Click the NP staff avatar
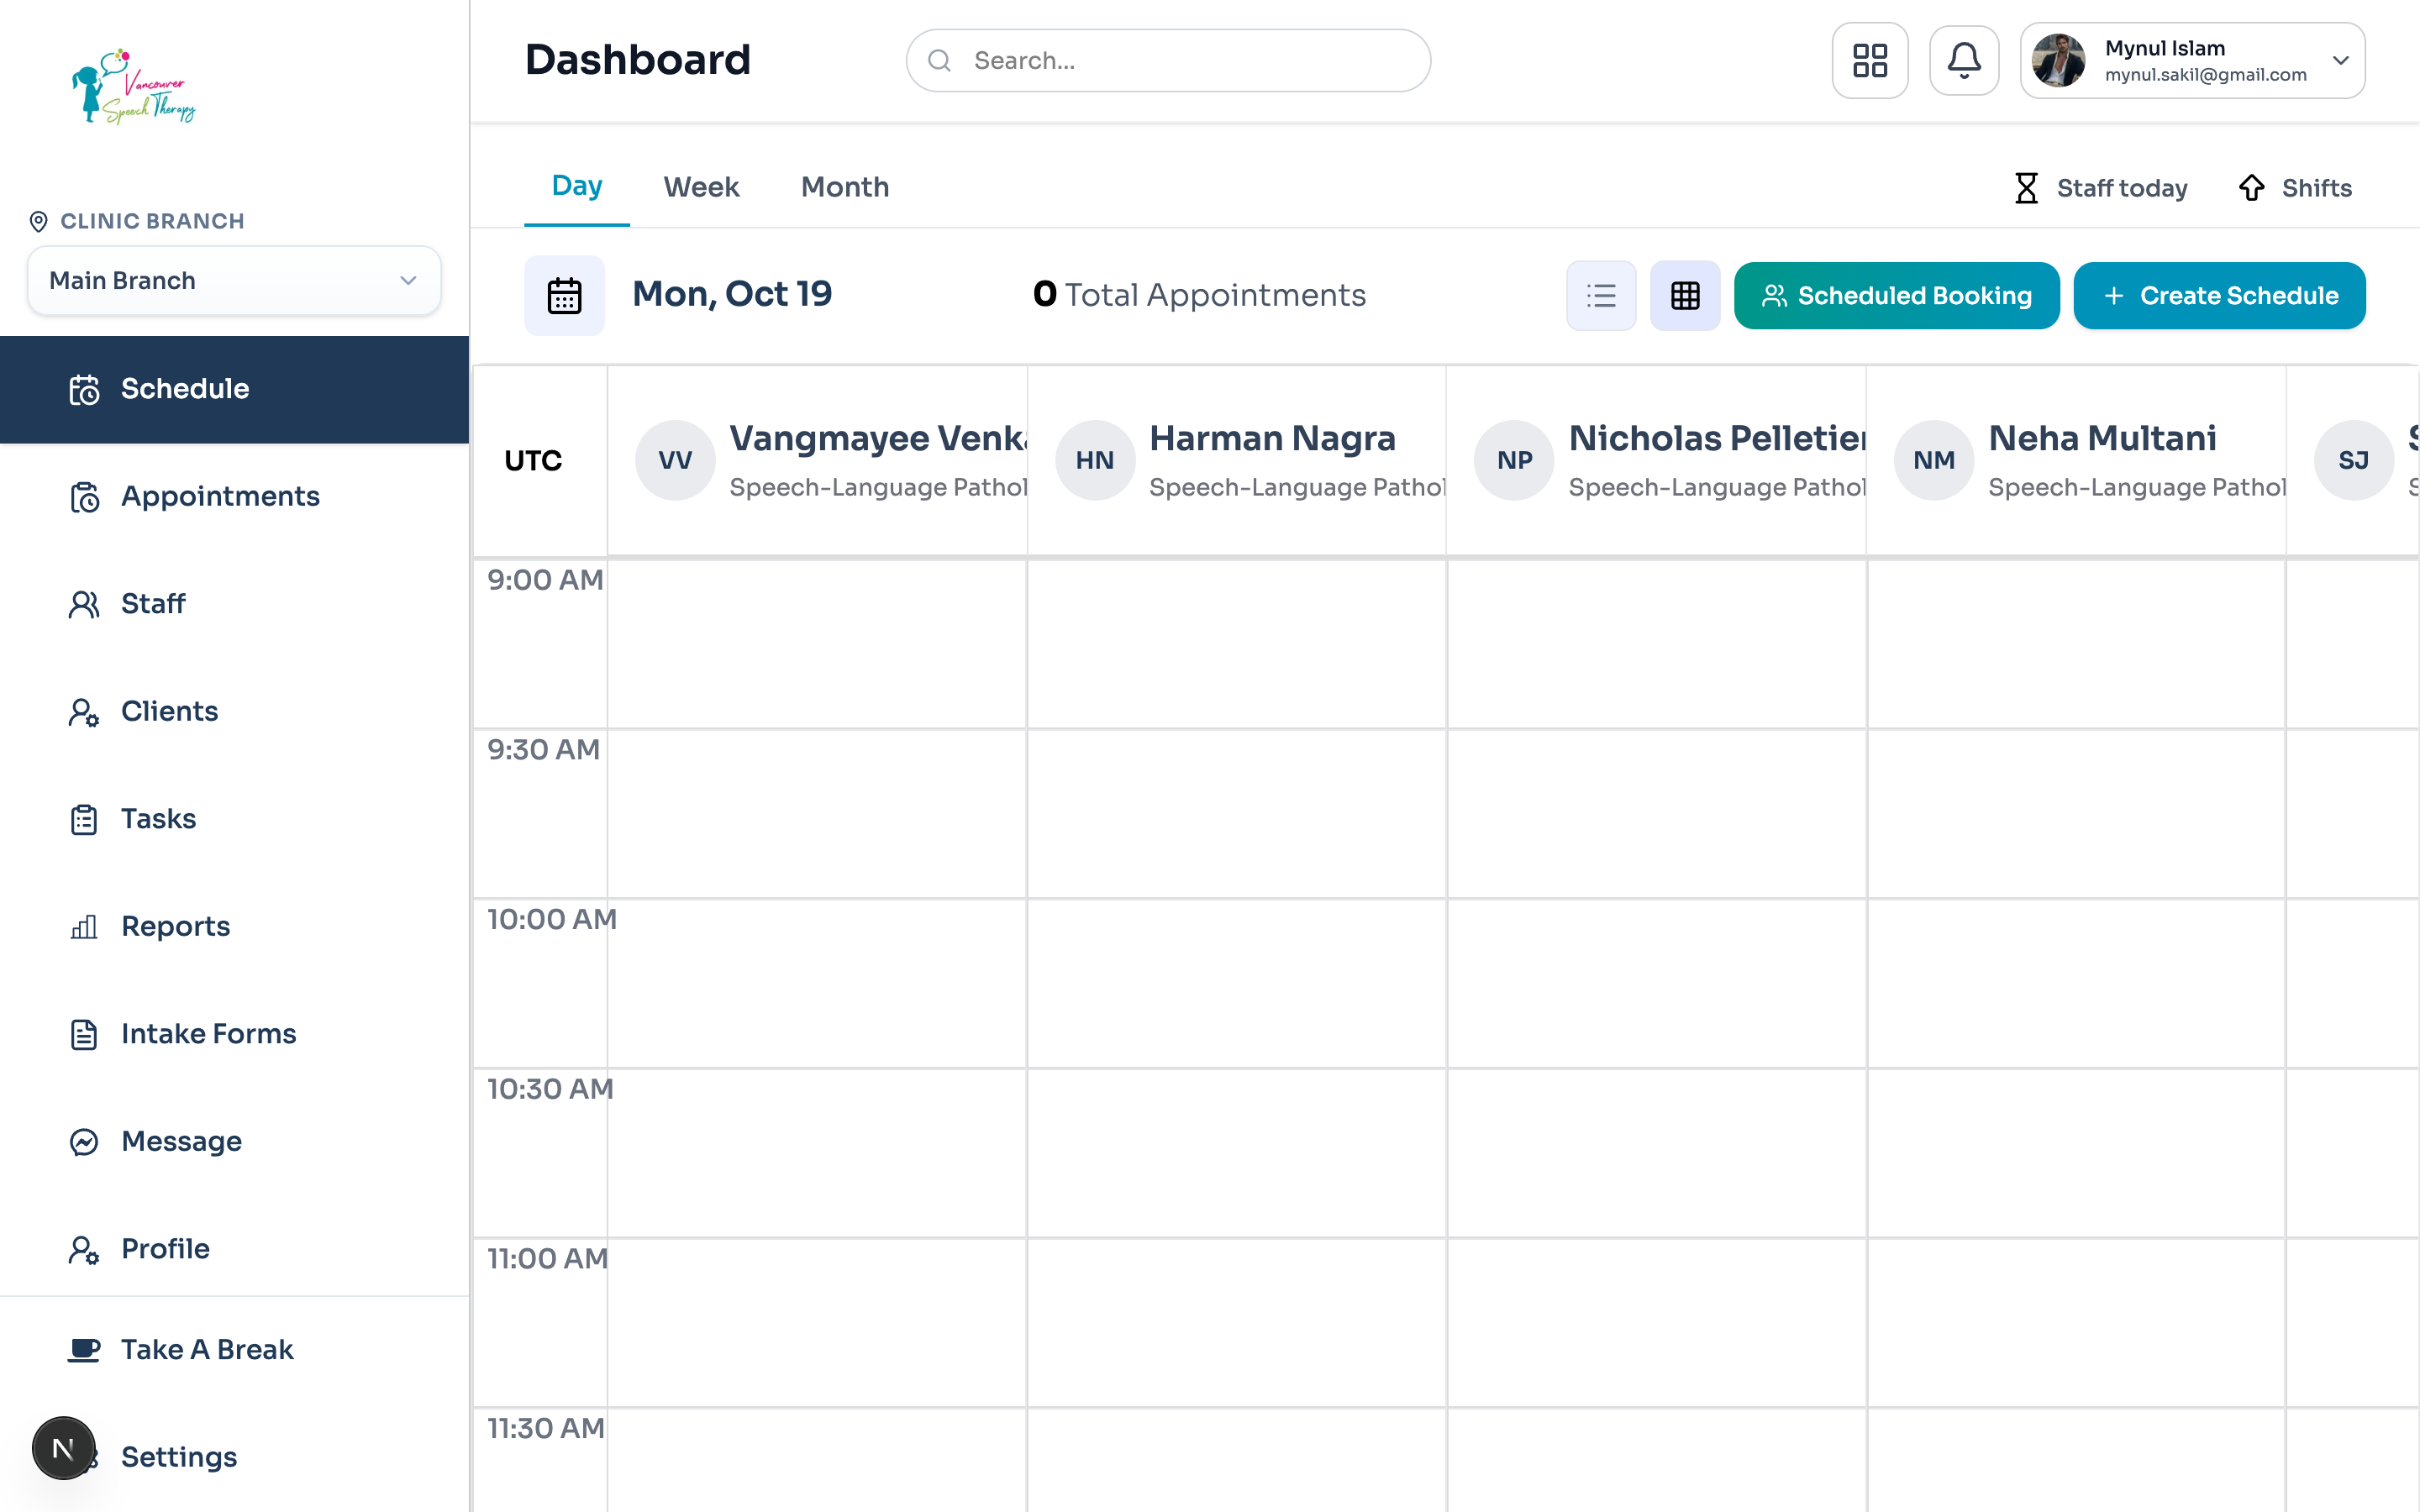The image size is (2420, 1512). 1514,460
